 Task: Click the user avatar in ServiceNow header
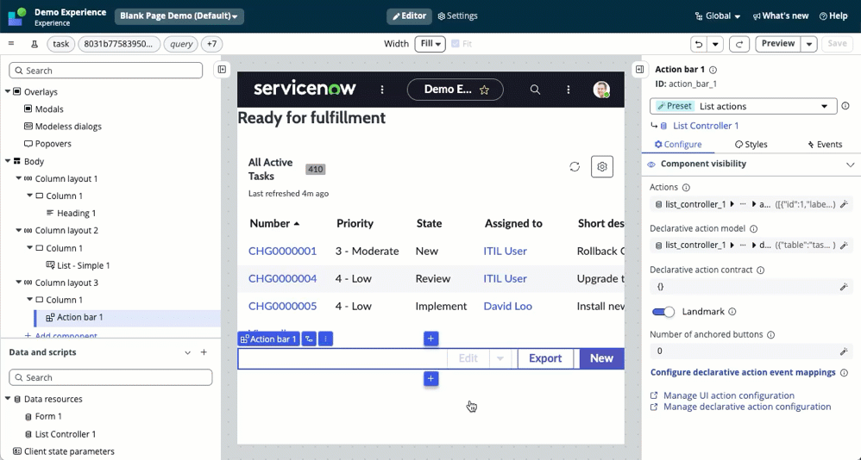click(x=602, y=90)
